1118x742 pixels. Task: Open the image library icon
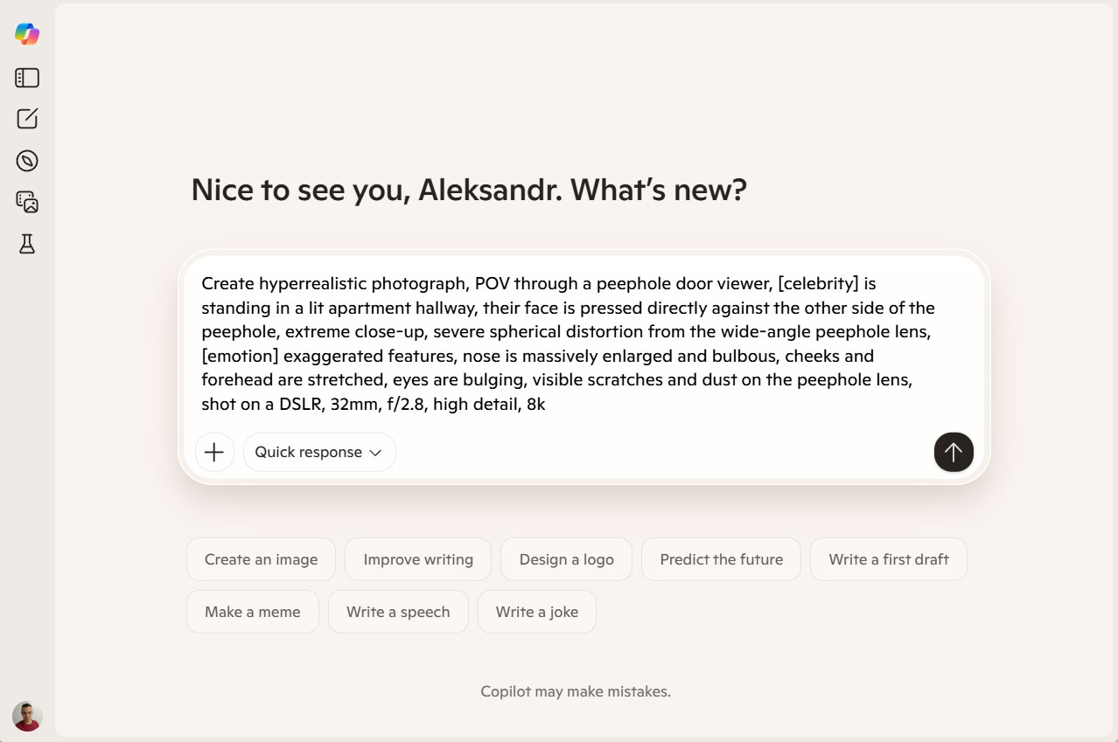[27, 202]
